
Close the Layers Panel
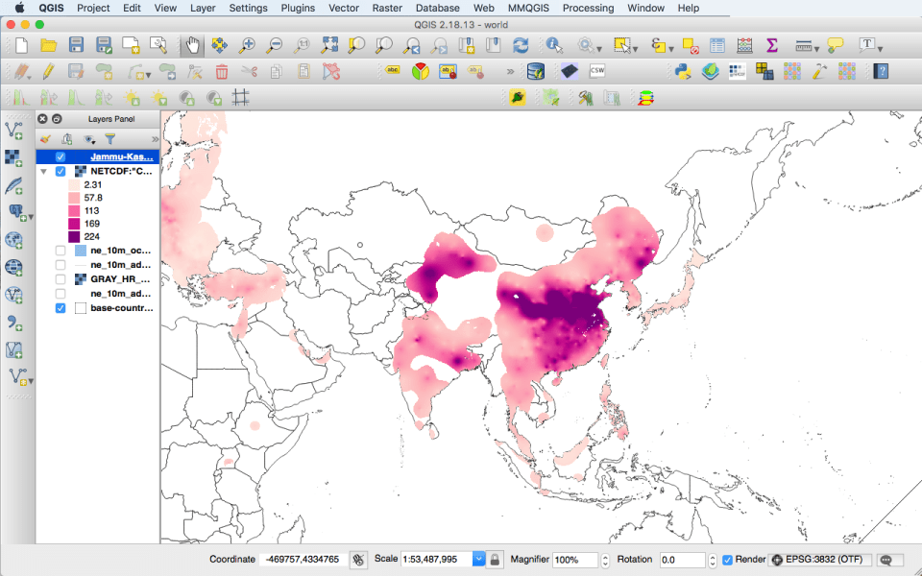(42, 119)
